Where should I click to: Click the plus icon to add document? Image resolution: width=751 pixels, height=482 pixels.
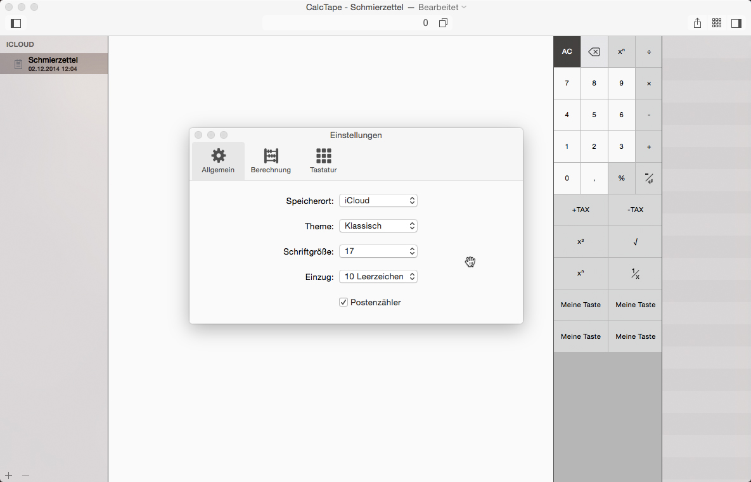(x=9, y=475)
